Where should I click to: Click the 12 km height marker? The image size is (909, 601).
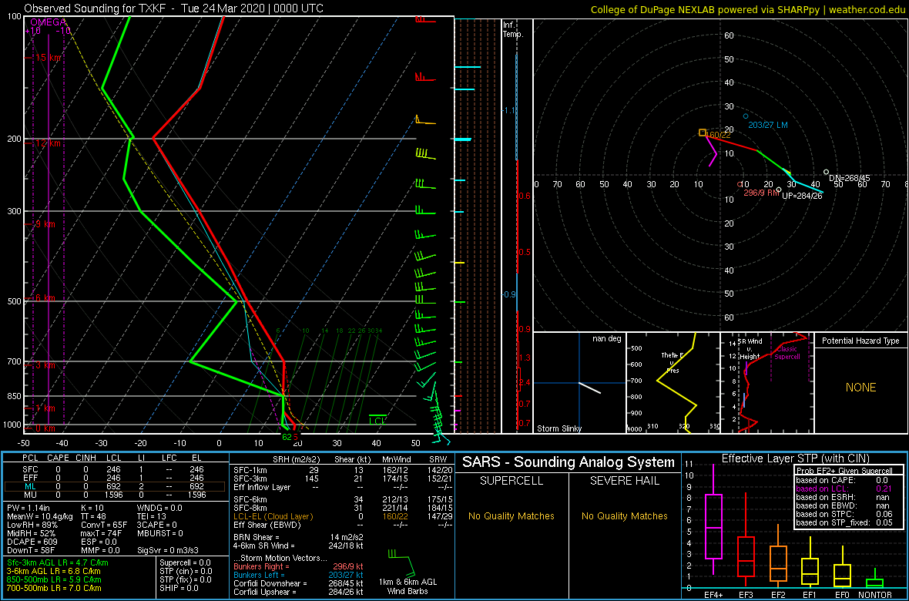click(x=46, y=143)
